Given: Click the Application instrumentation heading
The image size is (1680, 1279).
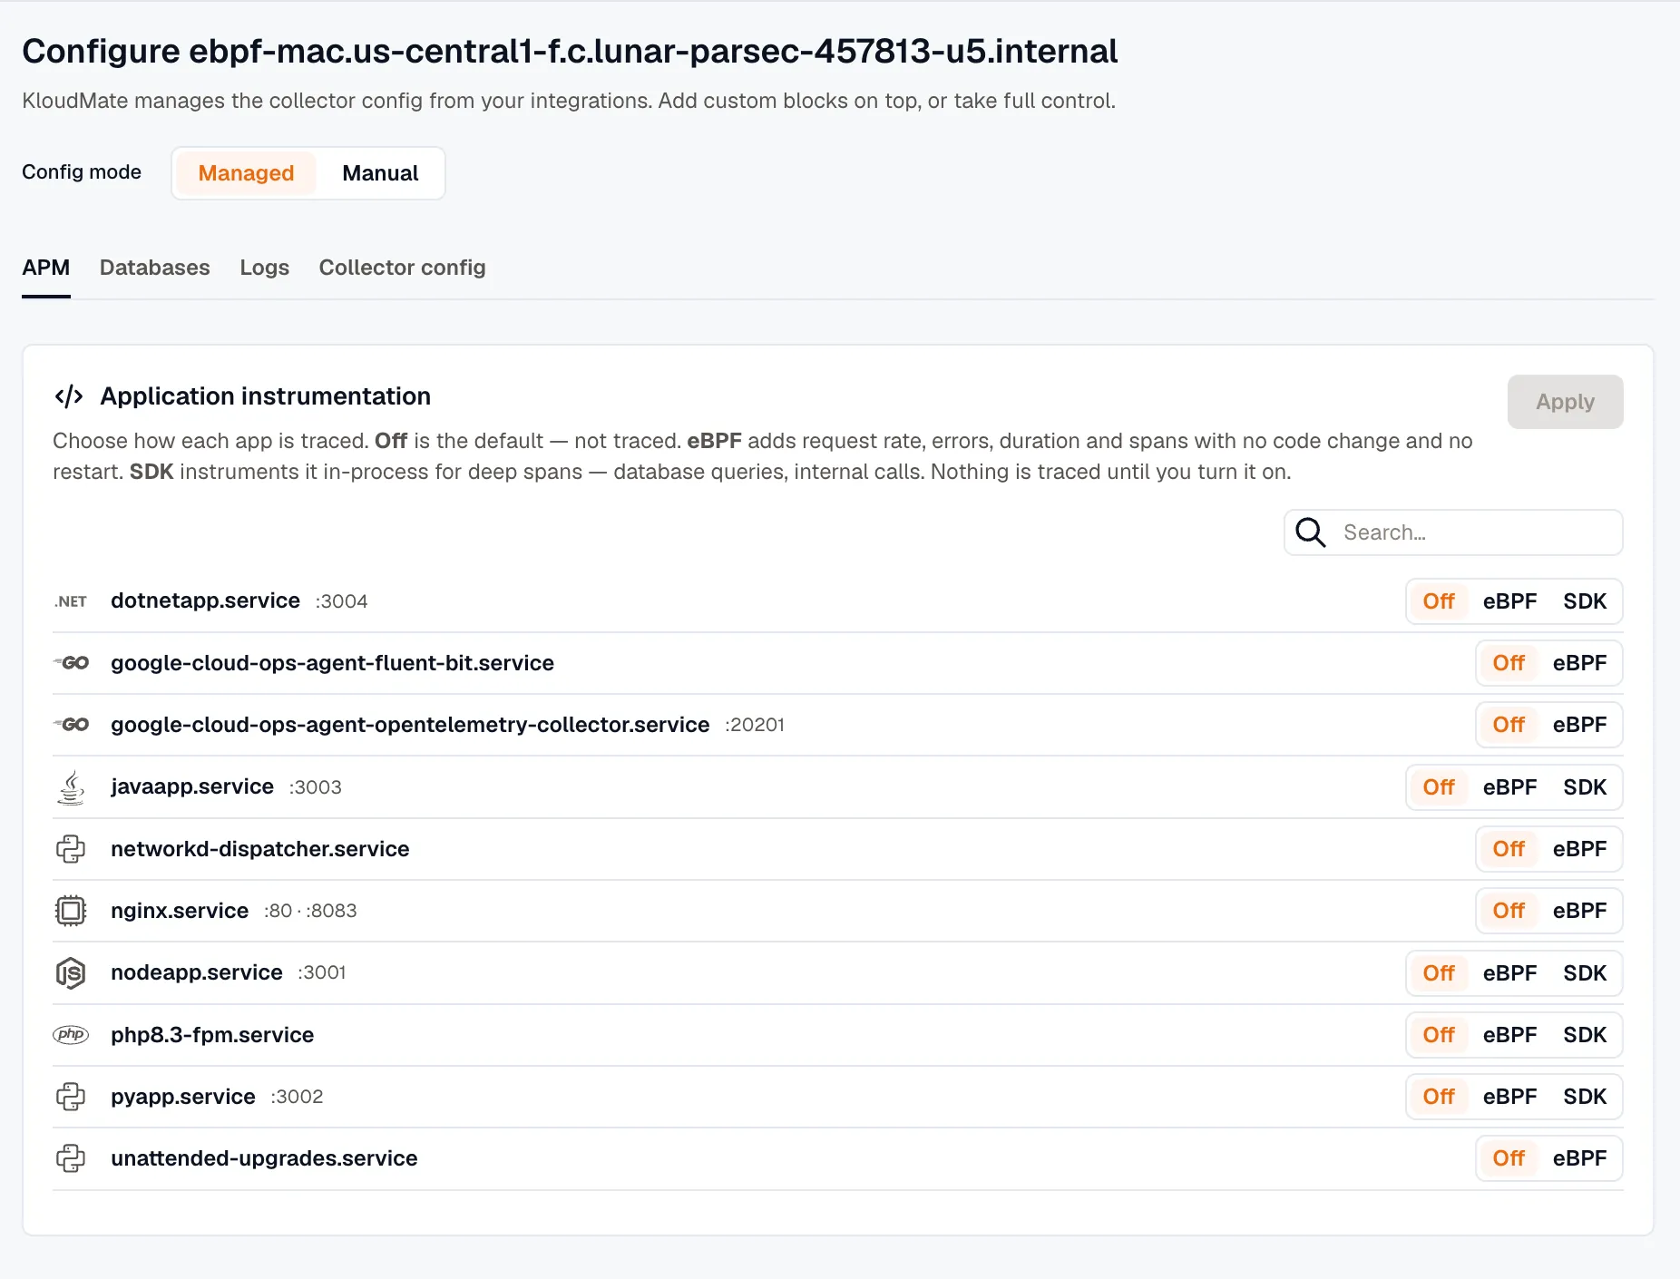Looking at the screenshot, I should [266, 396].
